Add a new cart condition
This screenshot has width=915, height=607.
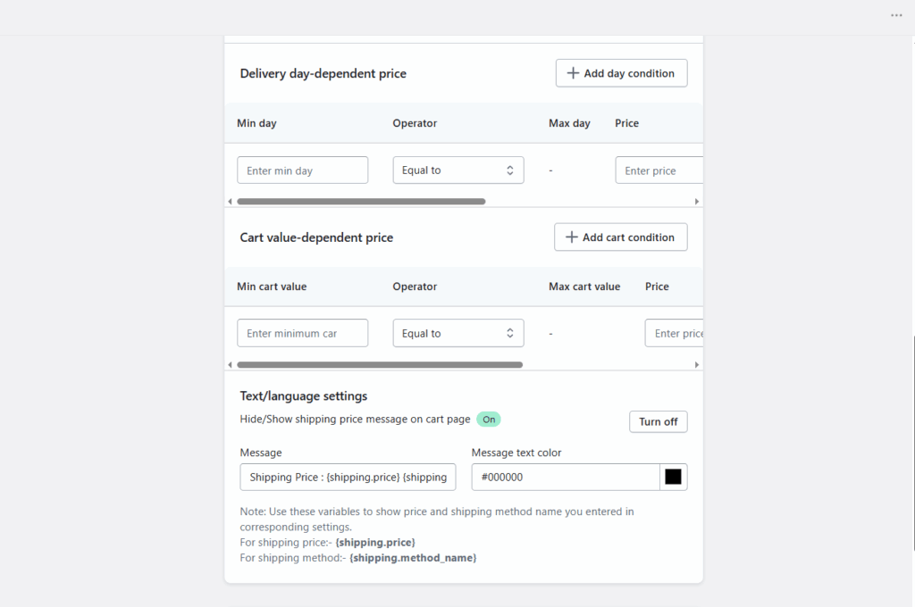tap(620, 237)
